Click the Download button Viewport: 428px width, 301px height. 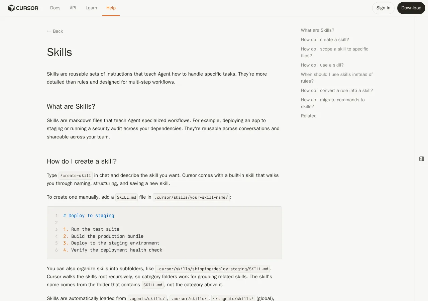[411, 8]
